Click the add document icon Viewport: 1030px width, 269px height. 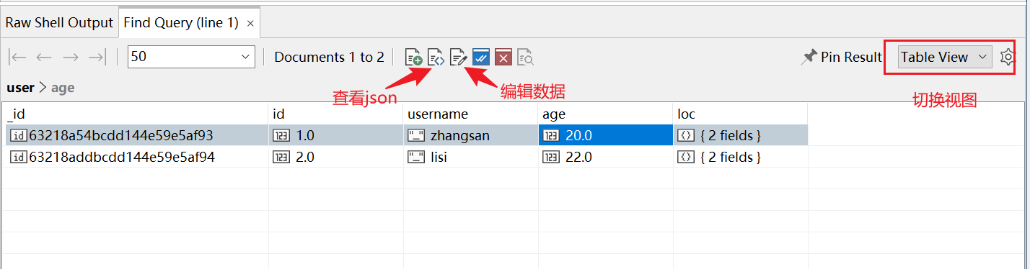point(413,58)
